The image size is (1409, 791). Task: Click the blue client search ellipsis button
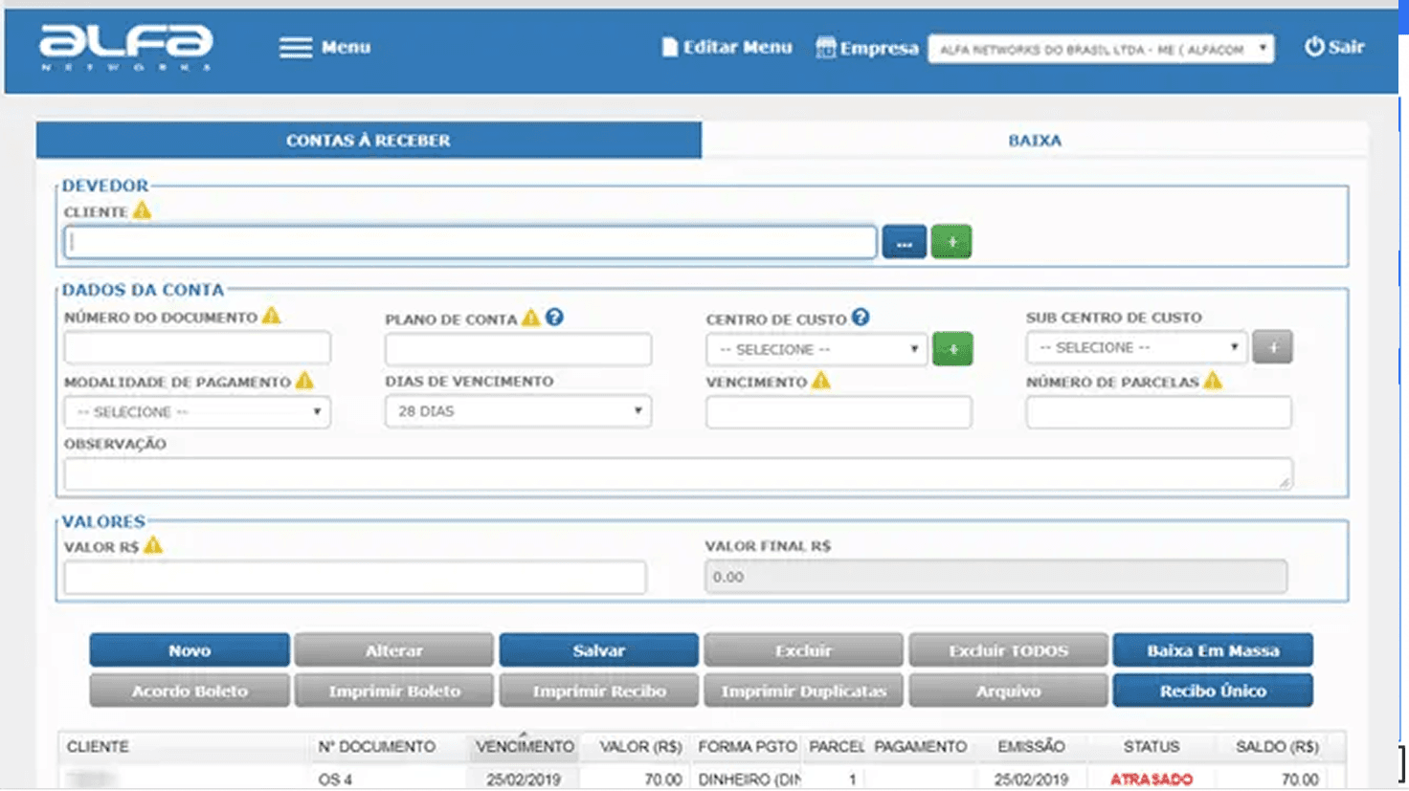point(904,243)
